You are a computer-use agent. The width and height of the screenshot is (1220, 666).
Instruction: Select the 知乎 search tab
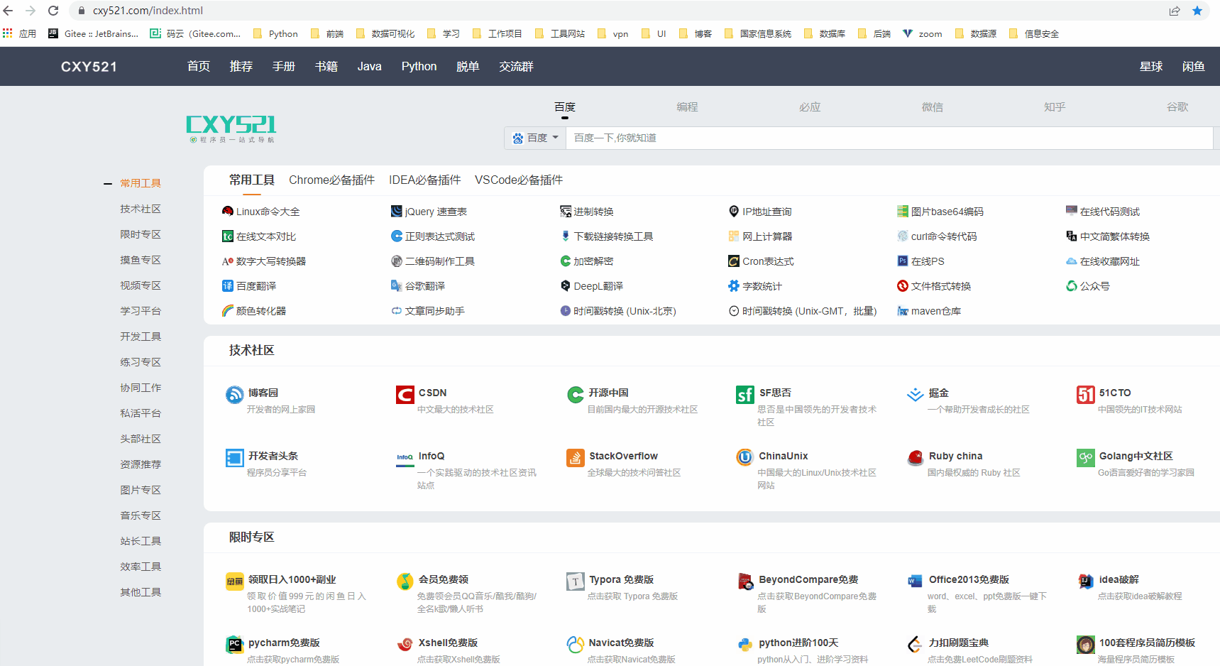[1055, 107]
